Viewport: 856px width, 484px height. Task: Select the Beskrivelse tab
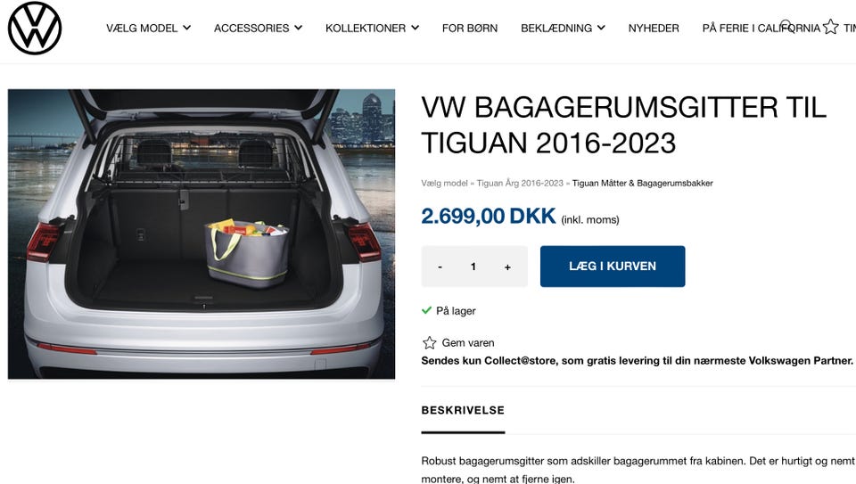point(463,410)
